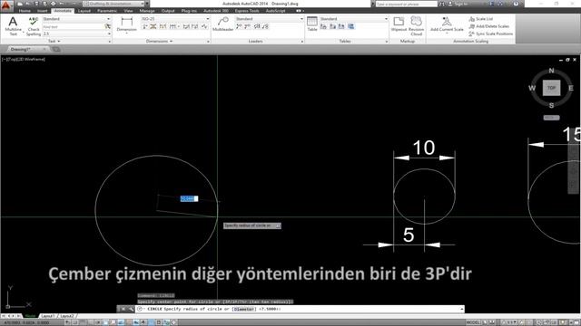Expand the Dimensions panel title
This screenshot has height=326, width=581.
tap(160, 41)
